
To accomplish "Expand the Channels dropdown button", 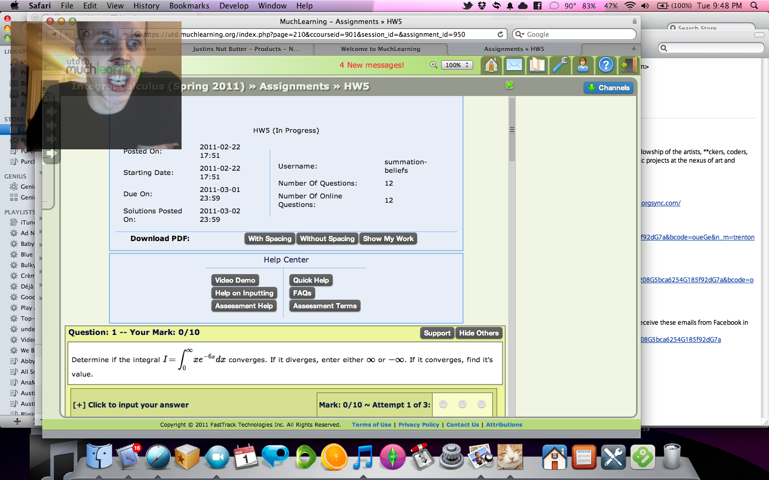I will pyautogui.click(x=608, y=88).
